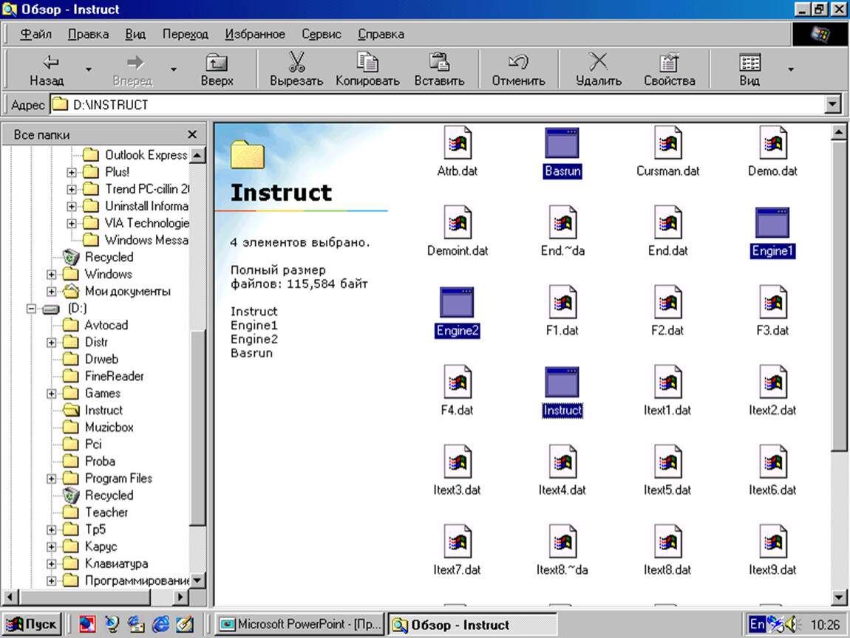This screenshot has height=638, width=850.
Task: Select the Basrun program icon
Action: 562,143
